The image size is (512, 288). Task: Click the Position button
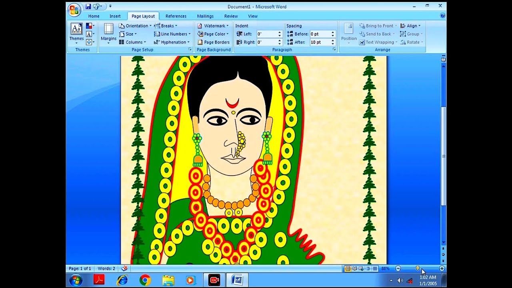pos(349,34)
